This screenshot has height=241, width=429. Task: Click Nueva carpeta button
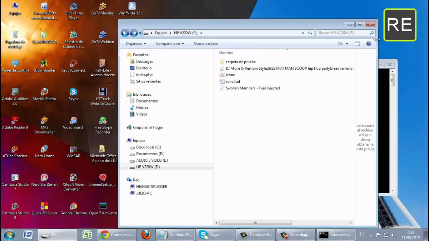click(205, 44)
